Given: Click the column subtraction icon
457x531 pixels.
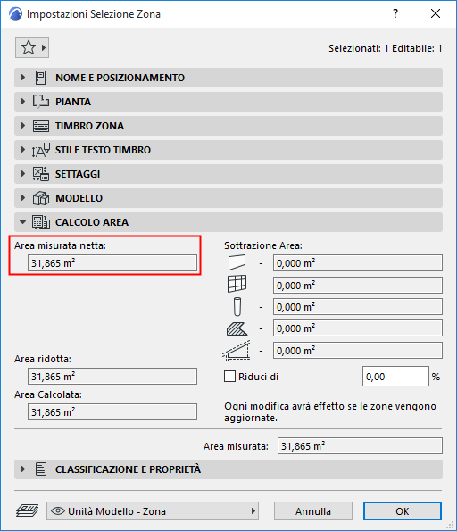Looking at the screenshot, I should point(237,306).
